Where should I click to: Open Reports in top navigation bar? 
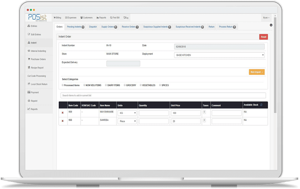pyautogui.click(x=101, y=17)
